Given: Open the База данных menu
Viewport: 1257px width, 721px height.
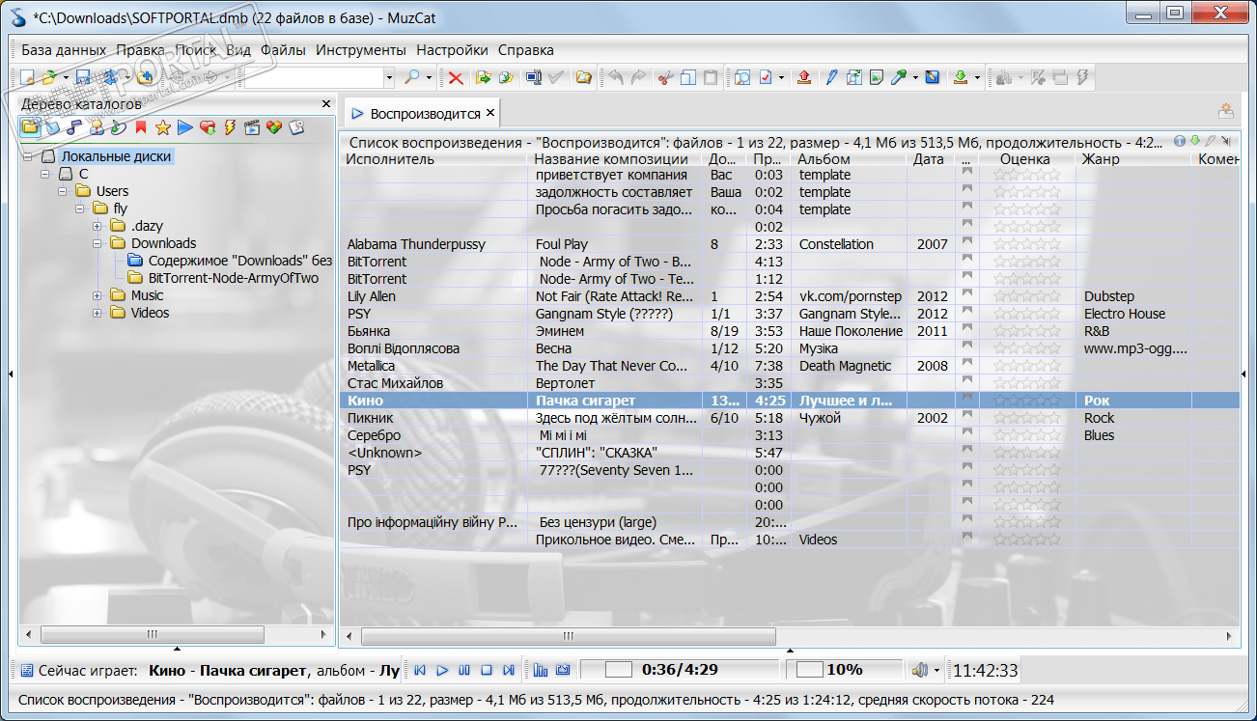Looking at the screenshot, I should [64, 50].
